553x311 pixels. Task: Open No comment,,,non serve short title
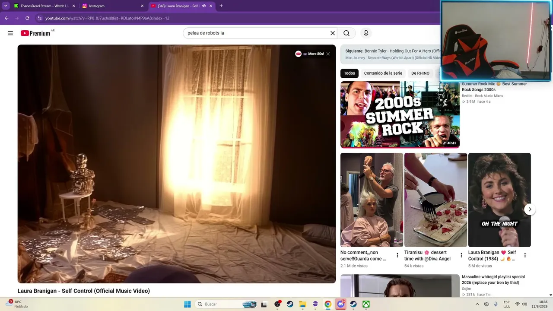pyautogui.click(x=363, y=256)
